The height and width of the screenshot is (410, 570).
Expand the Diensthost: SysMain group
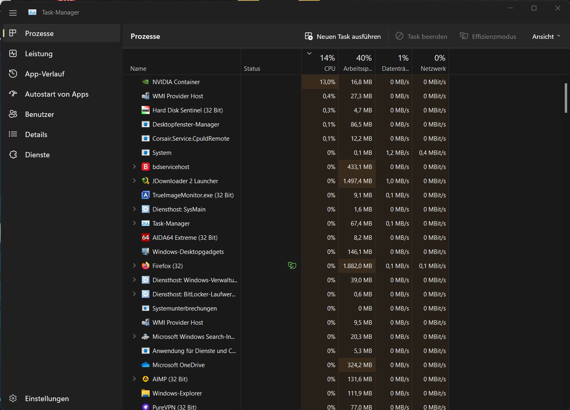[134, 209]
